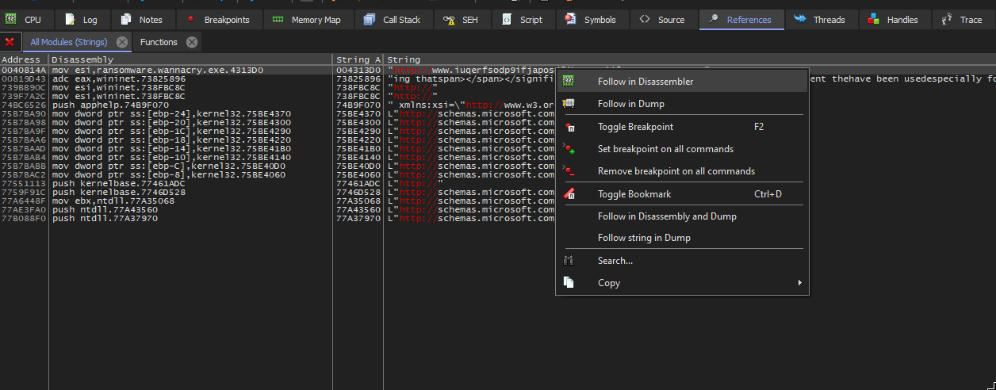
Task: Click disassembly 'adc eax,wininet.73825896'
Action: click(119, 78)
